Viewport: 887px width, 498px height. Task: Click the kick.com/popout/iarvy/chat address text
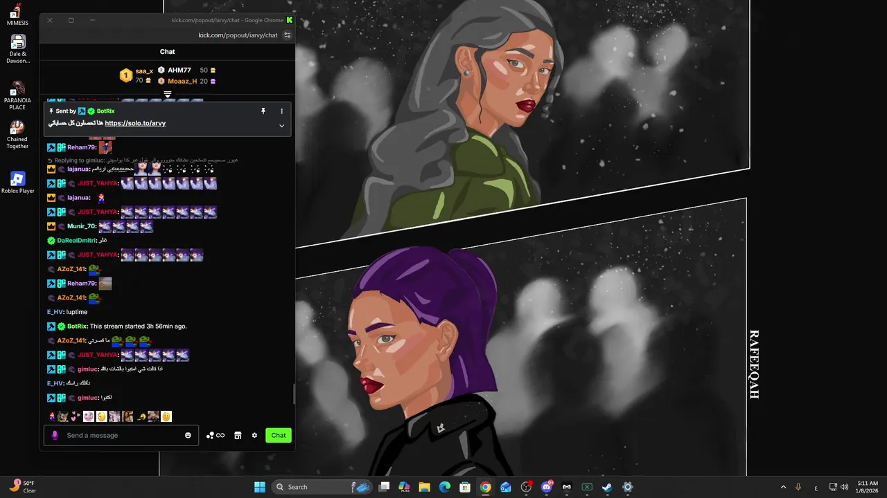pos(238,35)
